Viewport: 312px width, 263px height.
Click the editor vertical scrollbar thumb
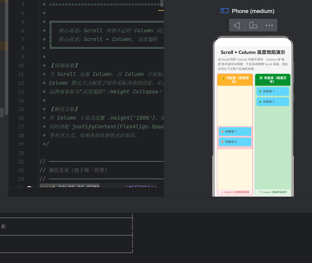[x=162, y=3]
